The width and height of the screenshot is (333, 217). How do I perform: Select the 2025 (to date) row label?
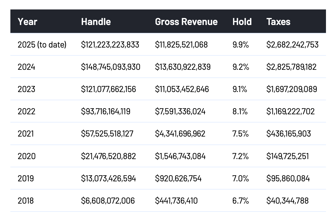[x=42, y=45]
